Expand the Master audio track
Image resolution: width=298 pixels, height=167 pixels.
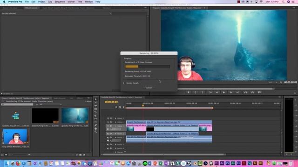point(115,152)
